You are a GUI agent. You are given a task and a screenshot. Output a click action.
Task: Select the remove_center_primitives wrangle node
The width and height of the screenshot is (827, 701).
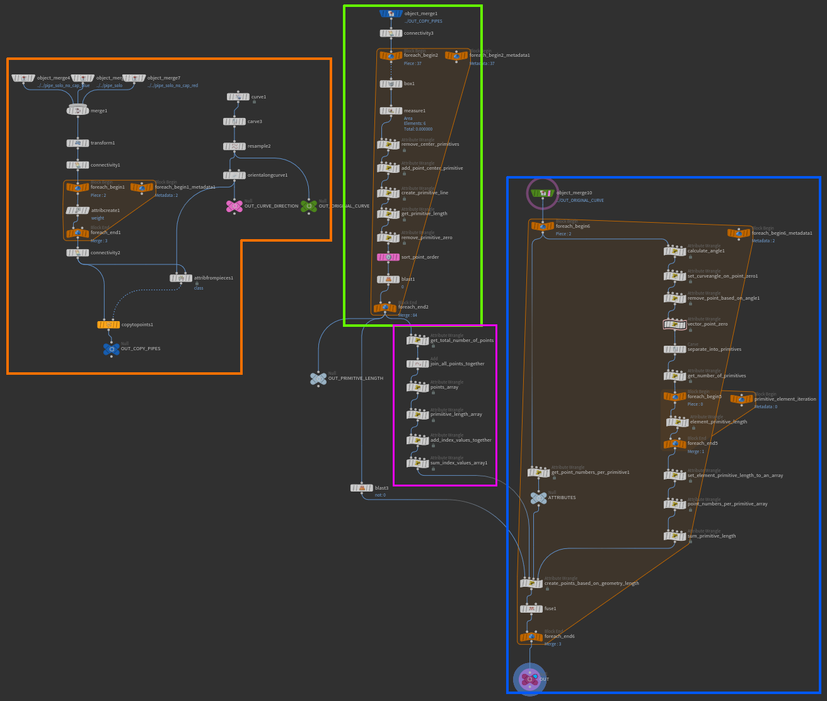(388, 144)
